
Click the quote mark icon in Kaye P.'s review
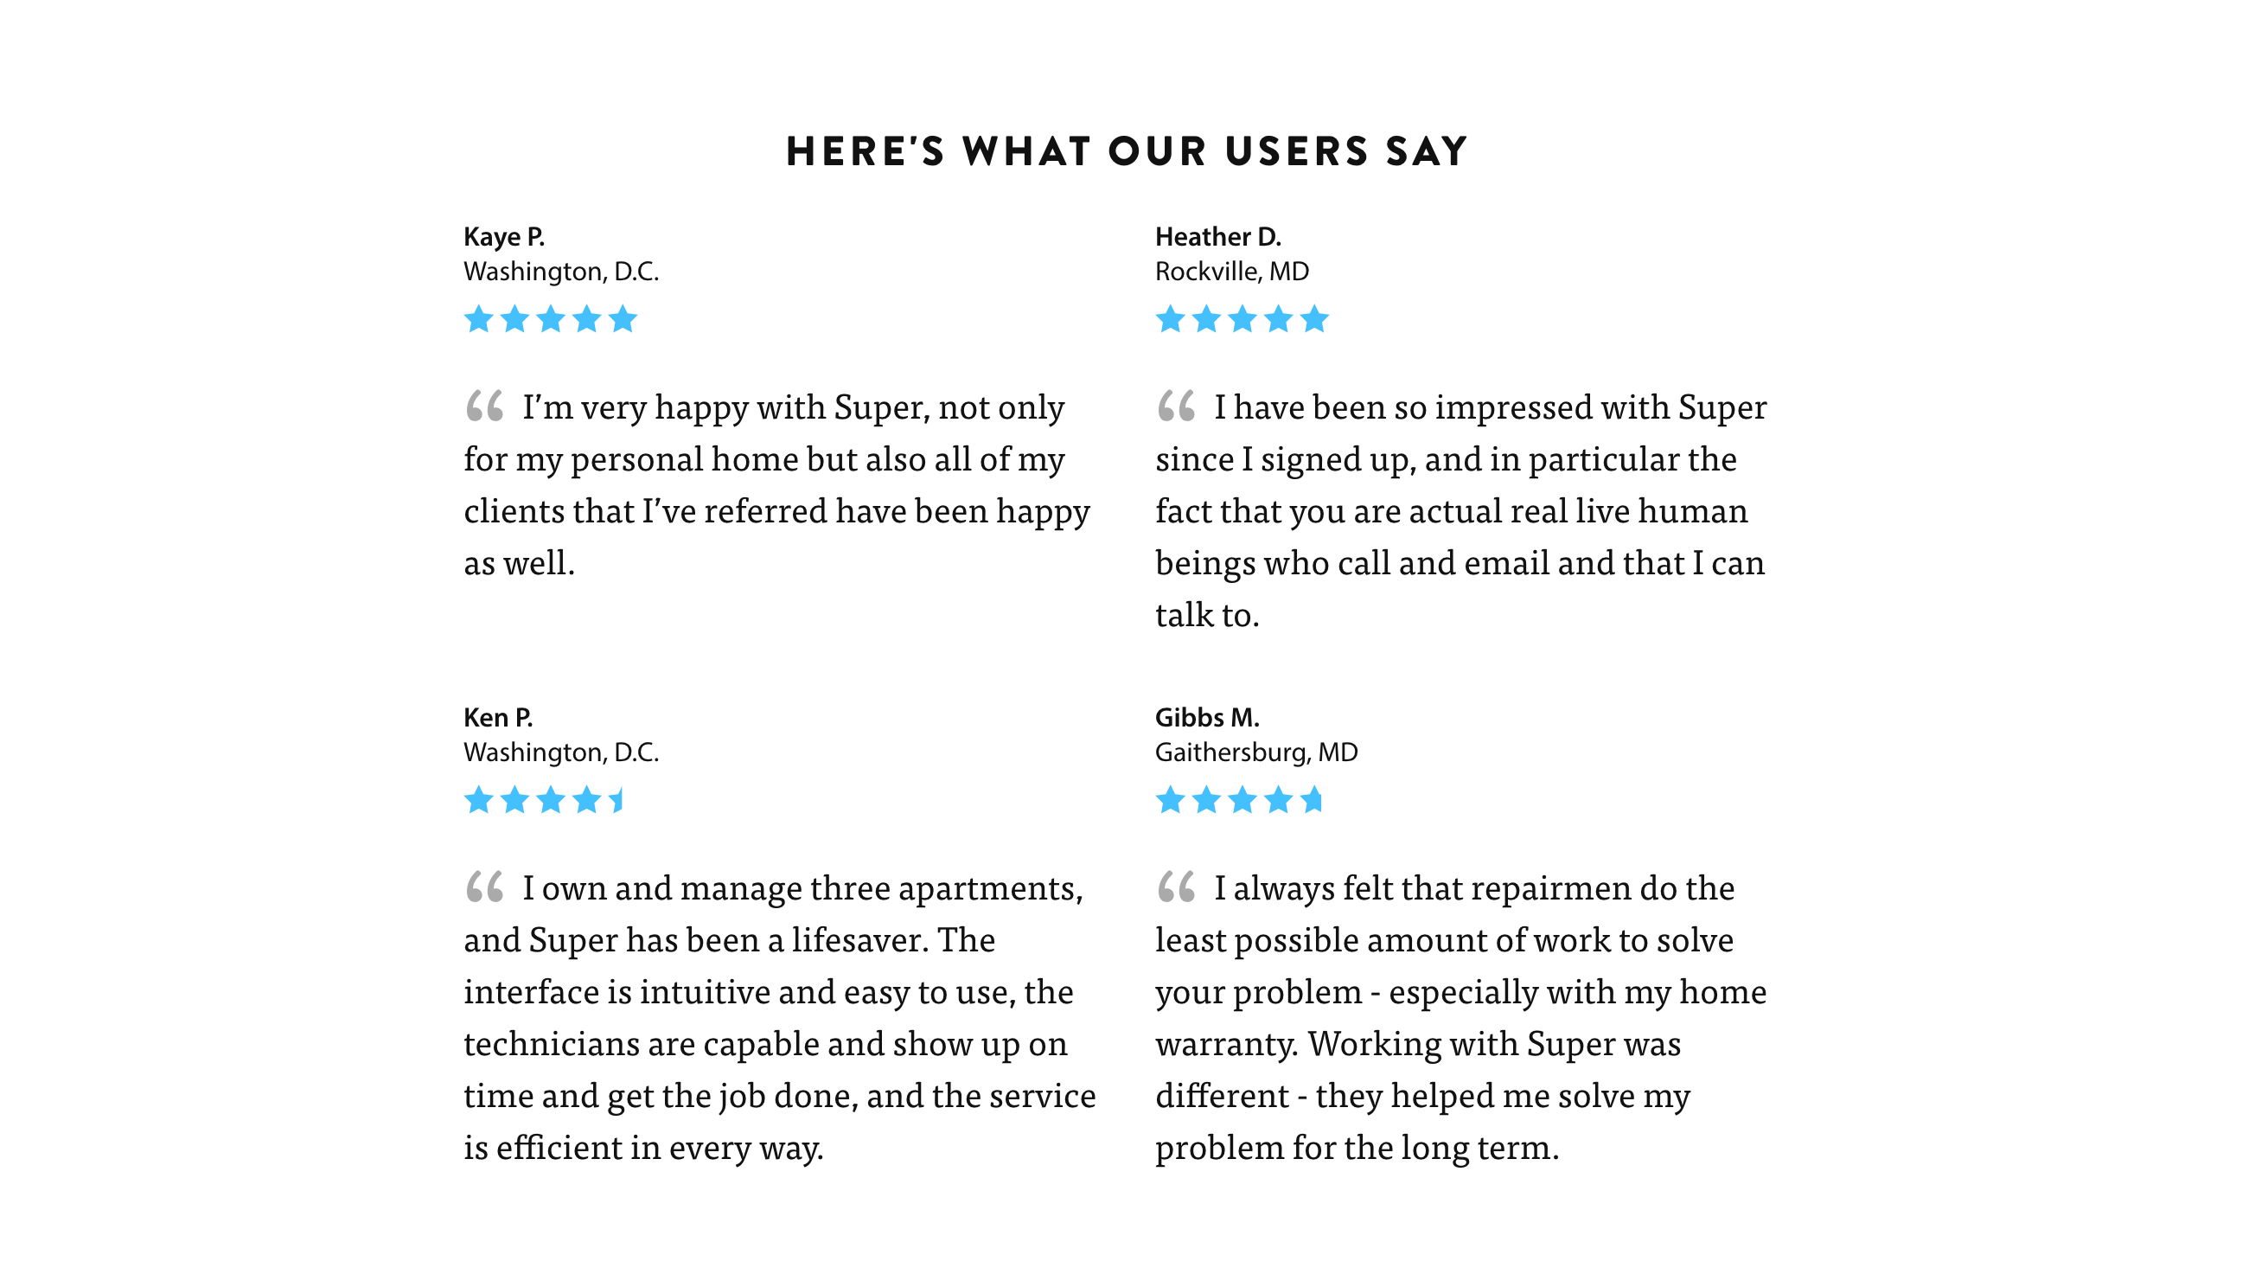click(484, 406)
